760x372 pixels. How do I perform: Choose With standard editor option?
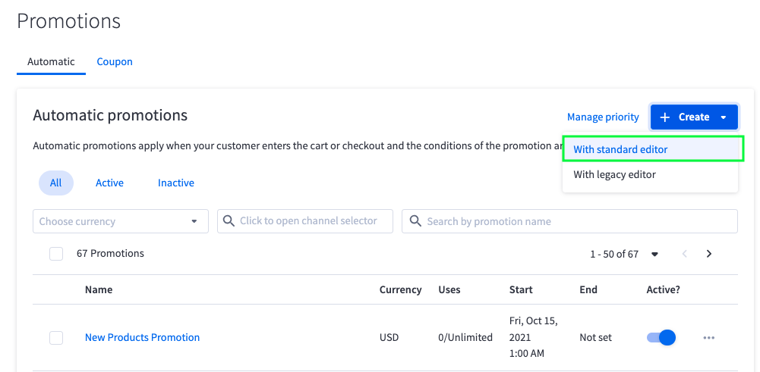pyautogui.click(x=652, y=149)
